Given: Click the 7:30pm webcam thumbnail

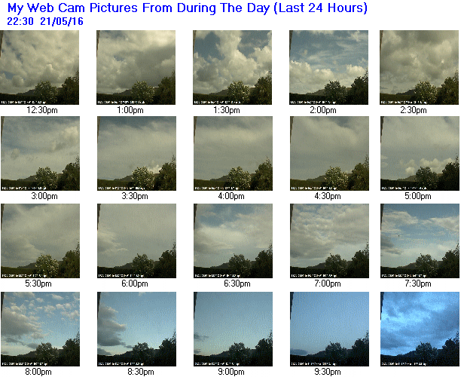Looking at the screenshot, I should pyautogui.click(x=420, y=241).
